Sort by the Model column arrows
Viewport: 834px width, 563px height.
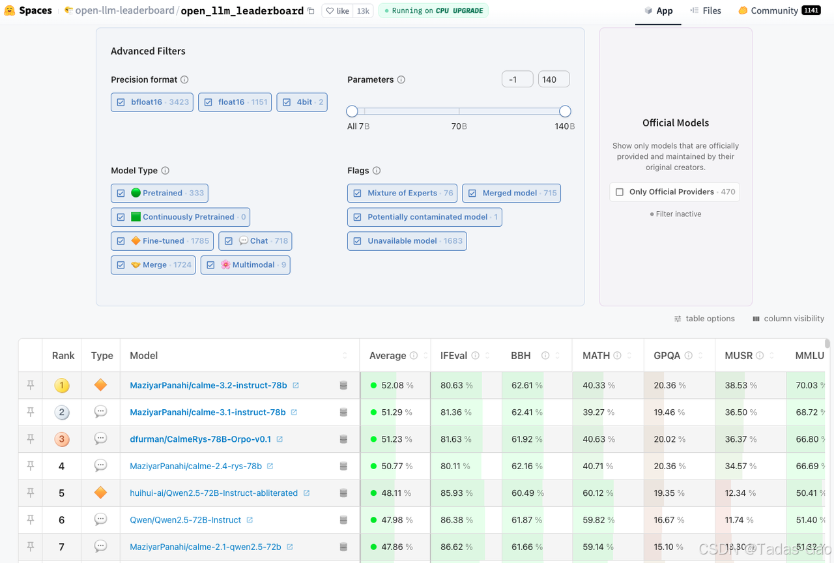coord(345,356)
